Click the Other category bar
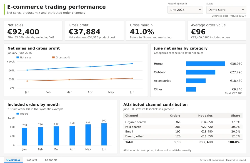 [x=191, y=89]
